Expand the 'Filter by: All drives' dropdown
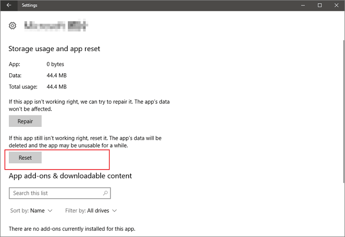Image resolution: width=345 pixels, height=237 pixels. [x=91, y=211]
